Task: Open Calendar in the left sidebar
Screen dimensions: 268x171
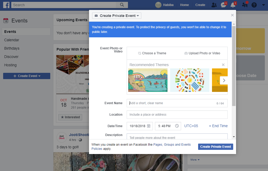Action: pos(12,40)
